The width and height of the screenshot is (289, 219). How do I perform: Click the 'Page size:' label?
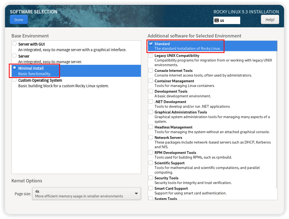(23, 194)
